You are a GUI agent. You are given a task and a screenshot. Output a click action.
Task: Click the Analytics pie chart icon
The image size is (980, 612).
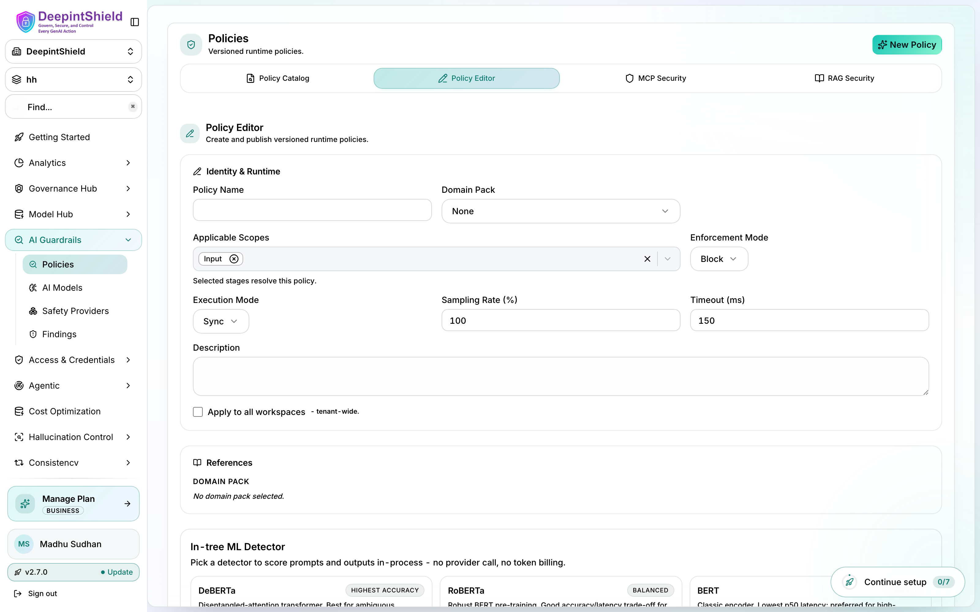point(19,163)
